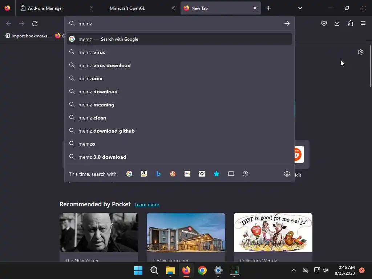The height and width of the screenshot is (279, 372).
Task: Select suggestion memz download
Action: [179, 92]
